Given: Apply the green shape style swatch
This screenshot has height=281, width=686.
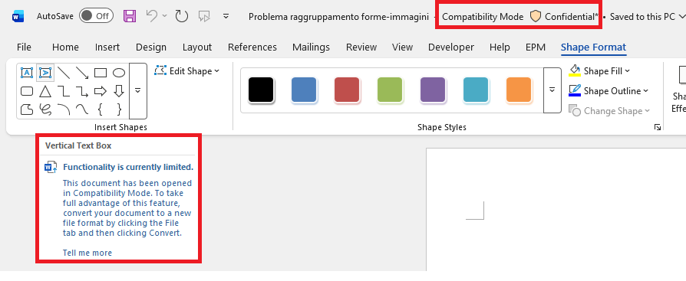Looking at the screenshot, I should (x=390, y=90).
